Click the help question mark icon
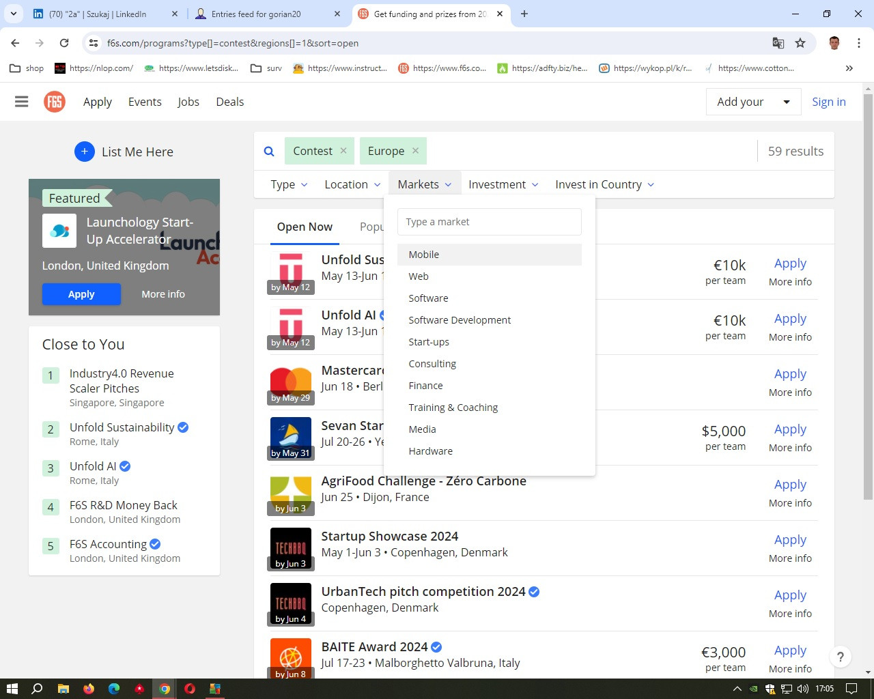Image resolution: width=874 pixels, height=699 pixels. point(841,657)
